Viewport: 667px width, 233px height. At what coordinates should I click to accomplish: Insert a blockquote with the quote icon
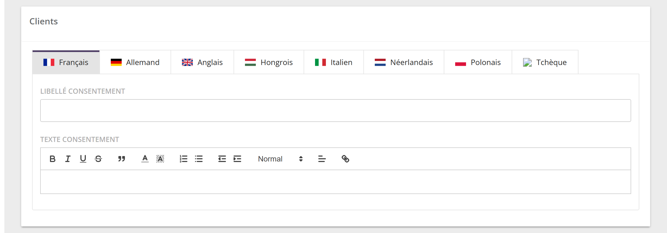click(122, 159)
